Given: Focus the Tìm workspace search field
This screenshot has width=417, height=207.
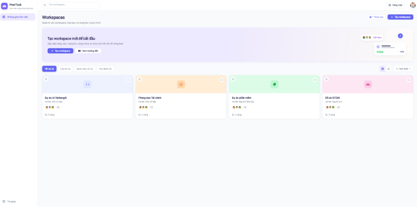Looking at the screenshot, I should pyautogui.click(x=71, y=5).
